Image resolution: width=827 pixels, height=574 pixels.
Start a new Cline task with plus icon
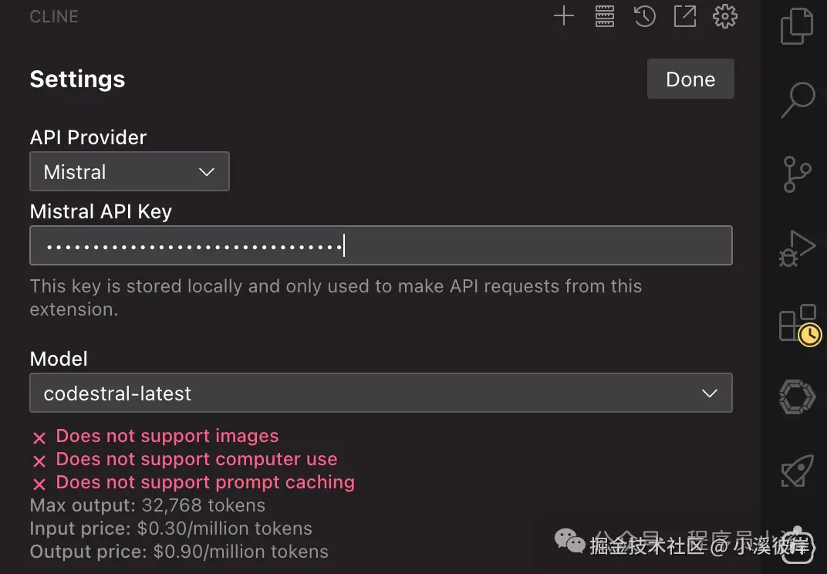click(x=564, y=16)
